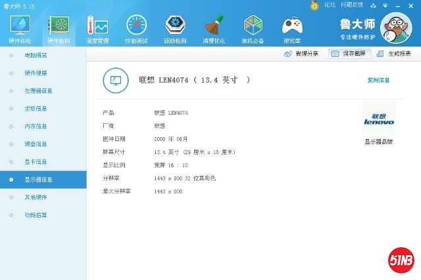Select 功耗估算 power estimate
421x280 pixels.
pyautogui.click(x=36, y=214)
